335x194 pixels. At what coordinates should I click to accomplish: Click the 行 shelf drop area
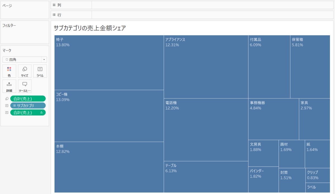point(212,15)
